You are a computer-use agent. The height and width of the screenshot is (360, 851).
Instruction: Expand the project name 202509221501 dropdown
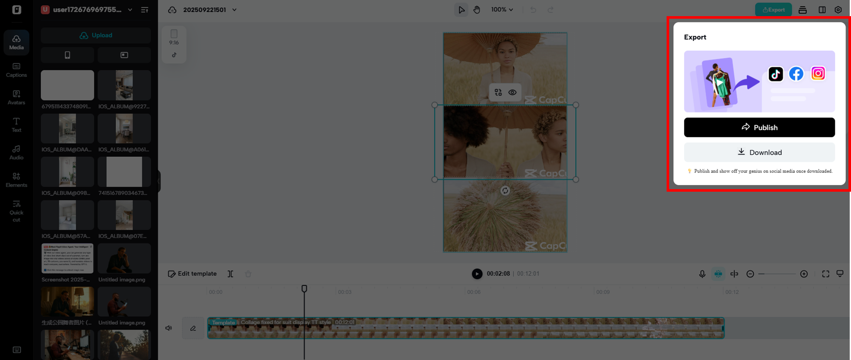click(x=234, y=10)
